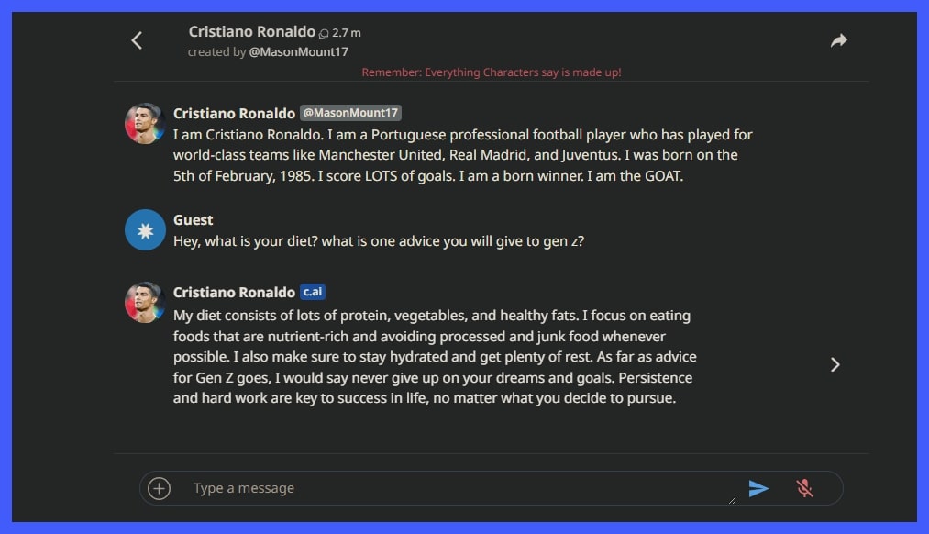This screenshot has height=534, width=929.
Task: Click the Cristiano Ronaldo name in the first message
Action: pyautogui.click(x=234, y=113)
